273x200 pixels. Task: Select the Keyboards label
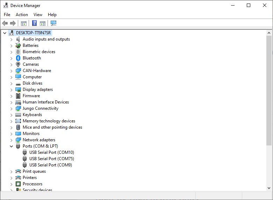pos(33,115)
